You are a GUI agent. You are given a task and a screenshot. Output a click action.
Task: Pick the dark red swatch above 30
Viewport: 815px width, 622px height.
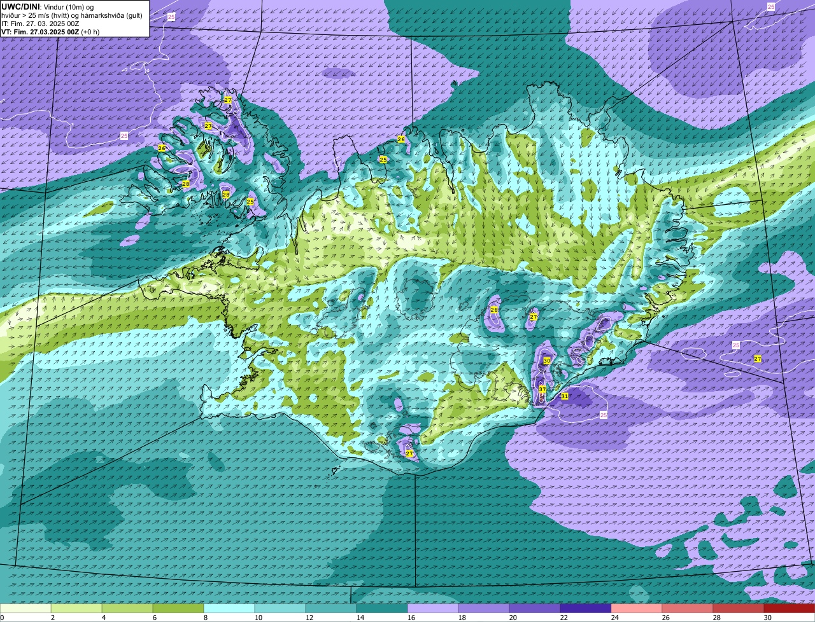790,608
